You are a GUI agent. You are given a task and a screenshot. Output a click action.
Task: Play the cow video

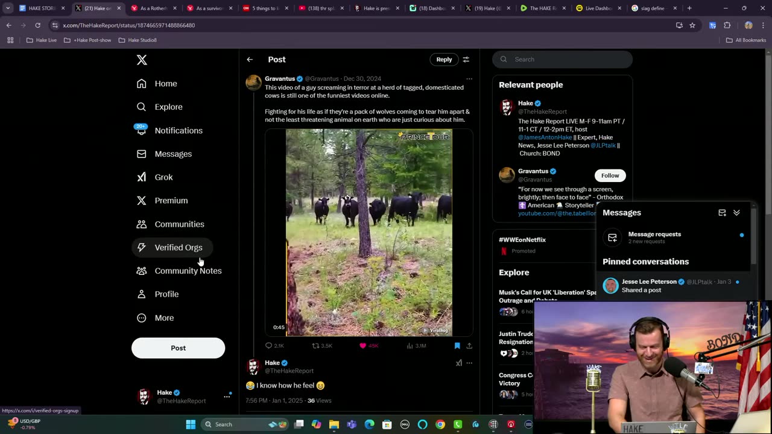click(369, 233)
